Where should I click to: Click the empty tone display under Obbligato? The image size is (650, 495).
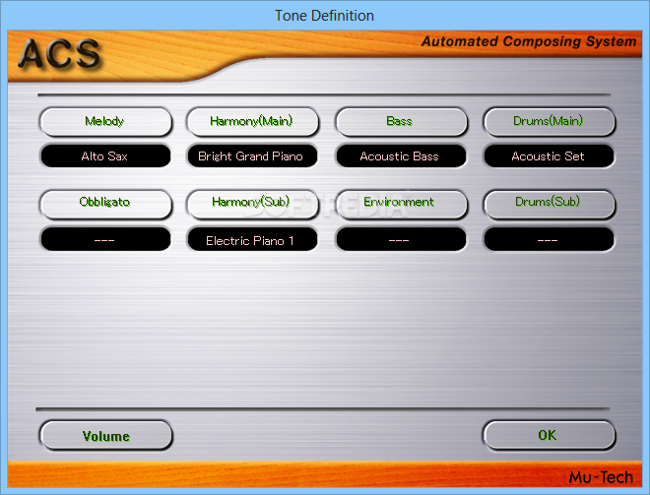pyautogui.click(x=105, y=239)
